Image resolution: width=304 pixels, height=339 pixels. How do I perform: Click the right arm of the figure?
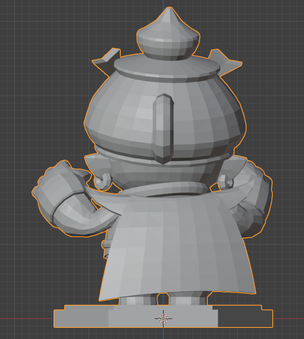(x=253, y=200)
